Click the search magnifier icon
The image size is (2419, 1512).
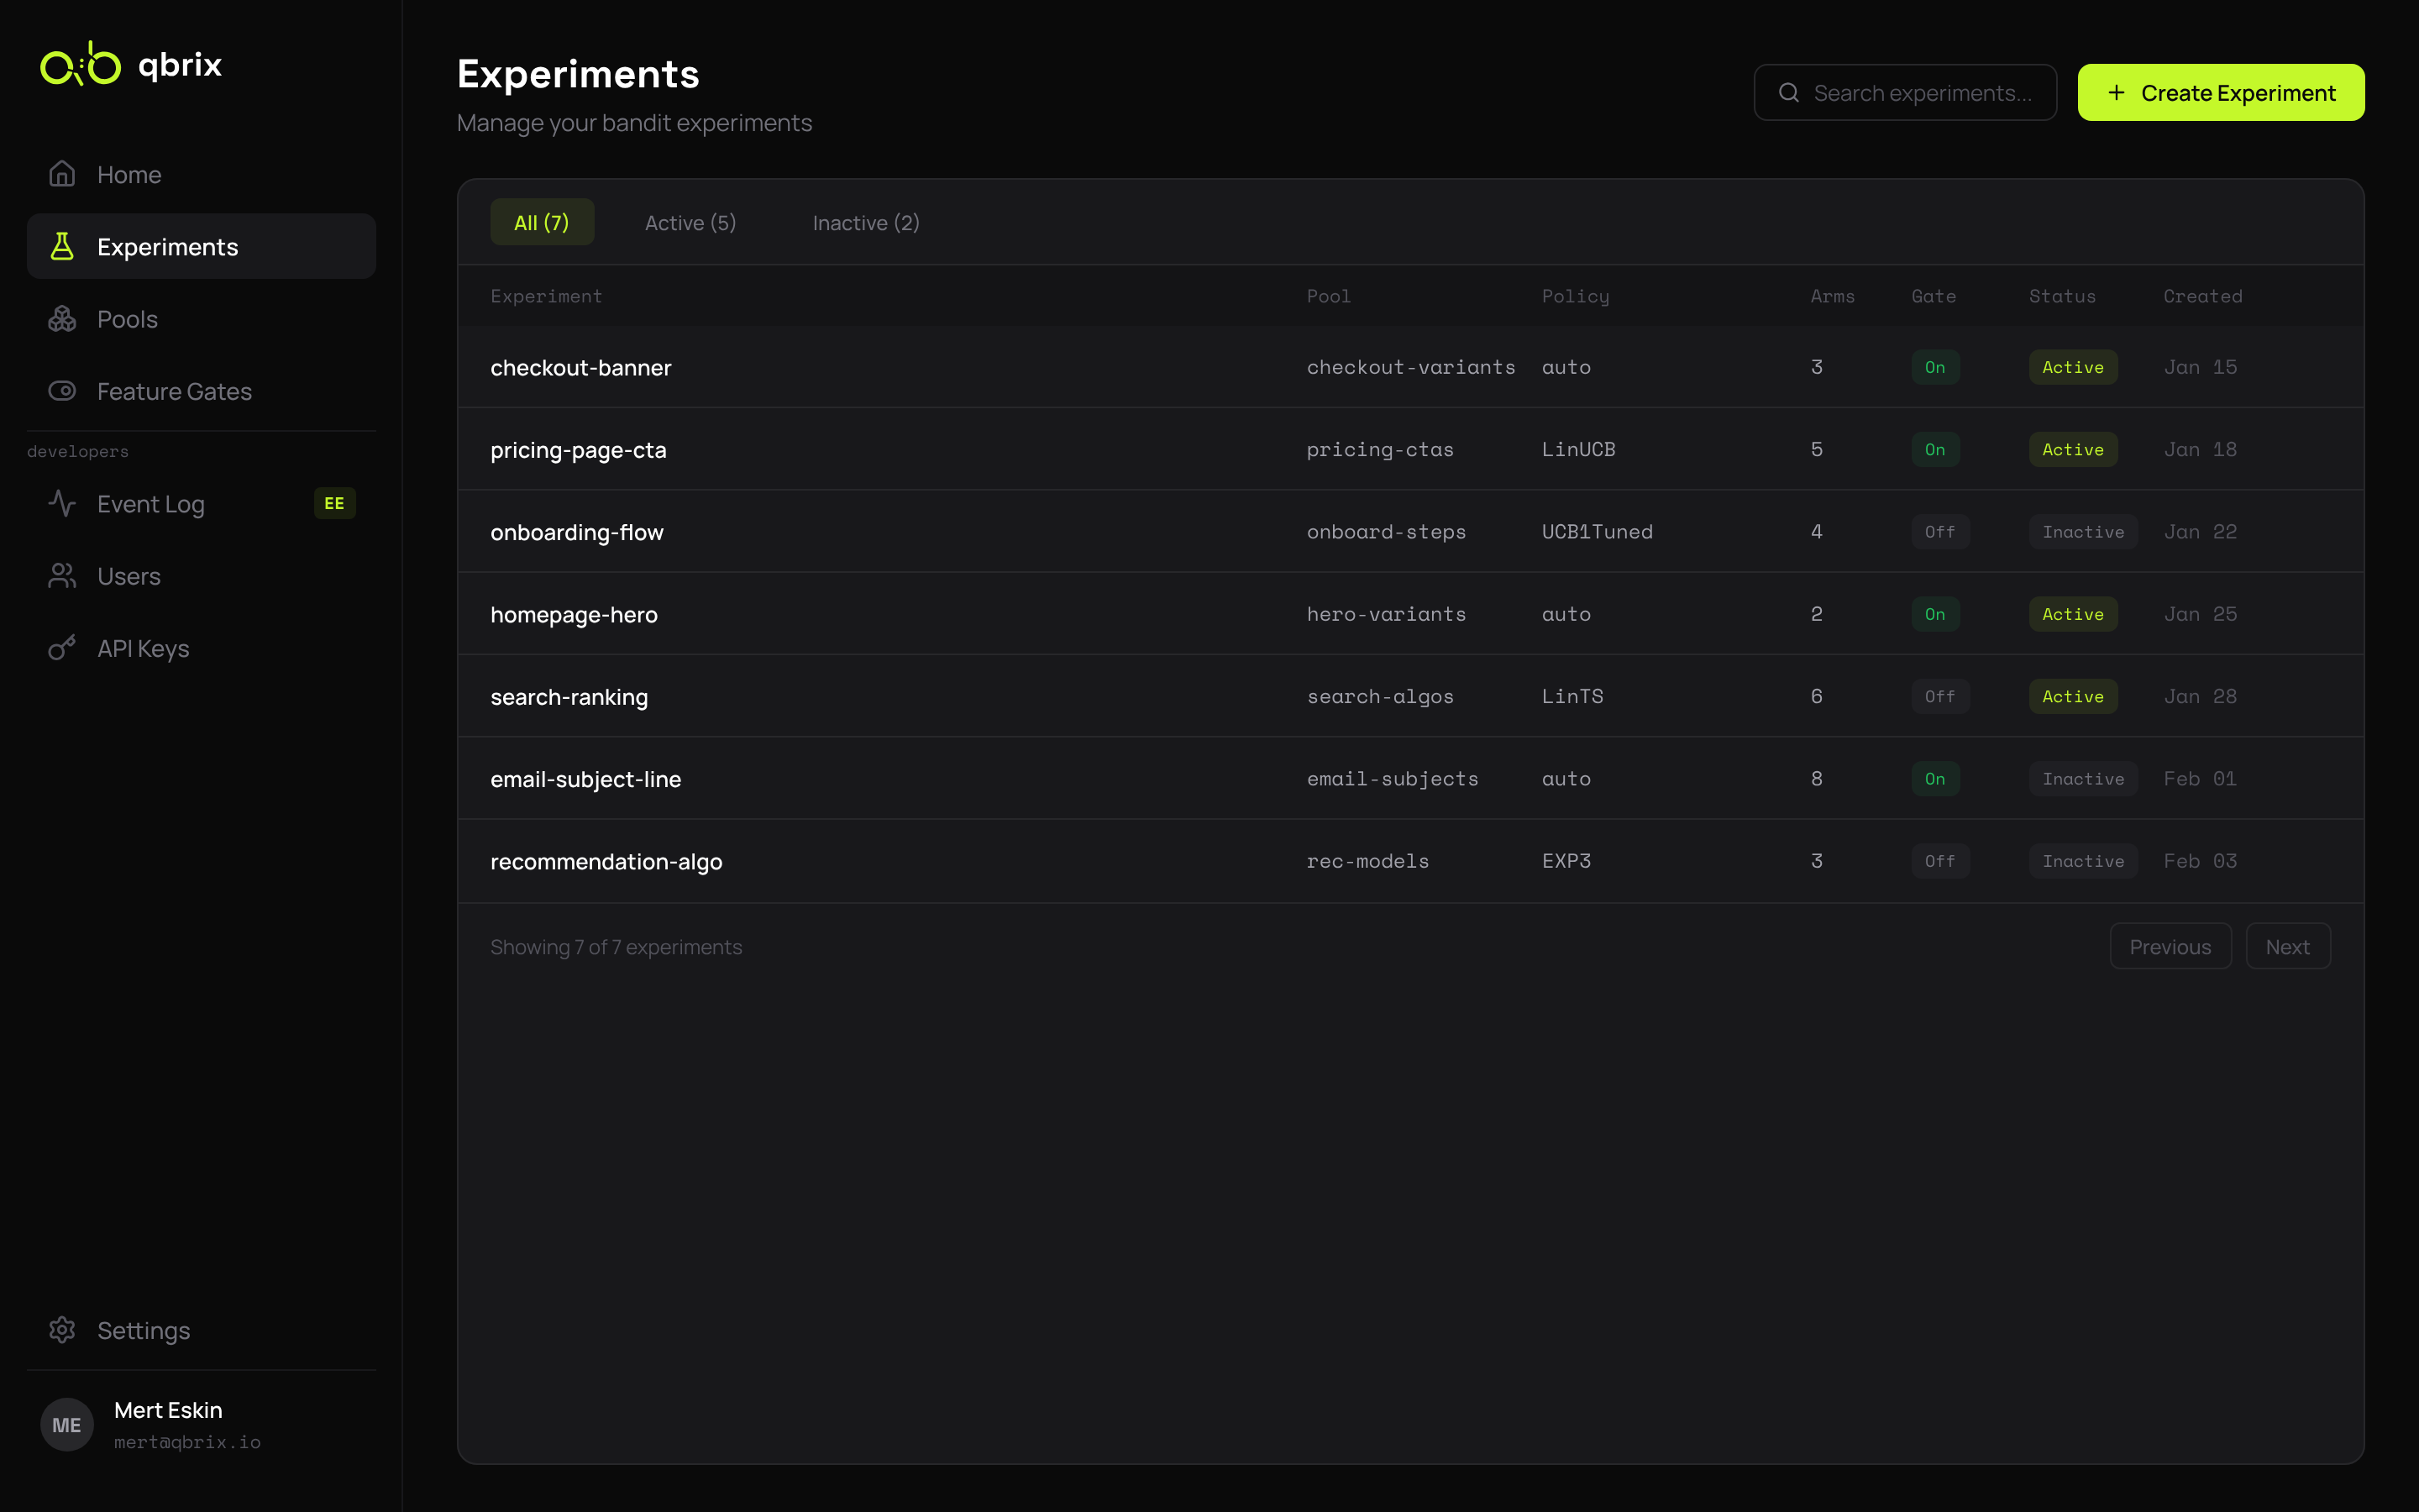(x=1788, y=92)
